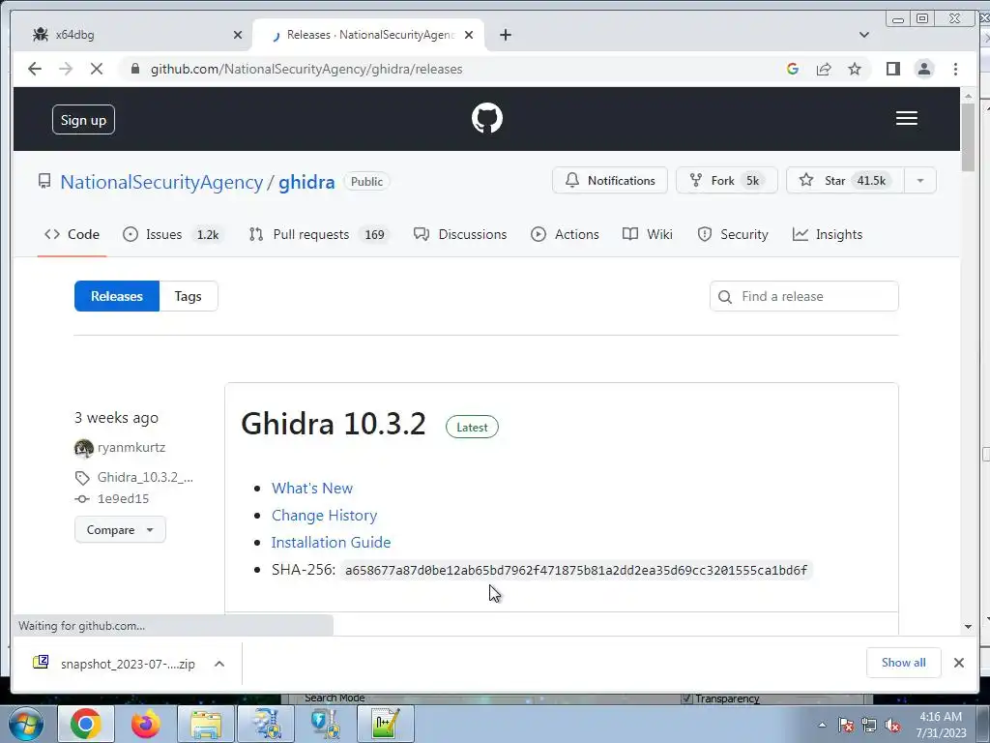Click the scrollbar down arrow
This screenshot has width=990, height=743.
[968, 627]
